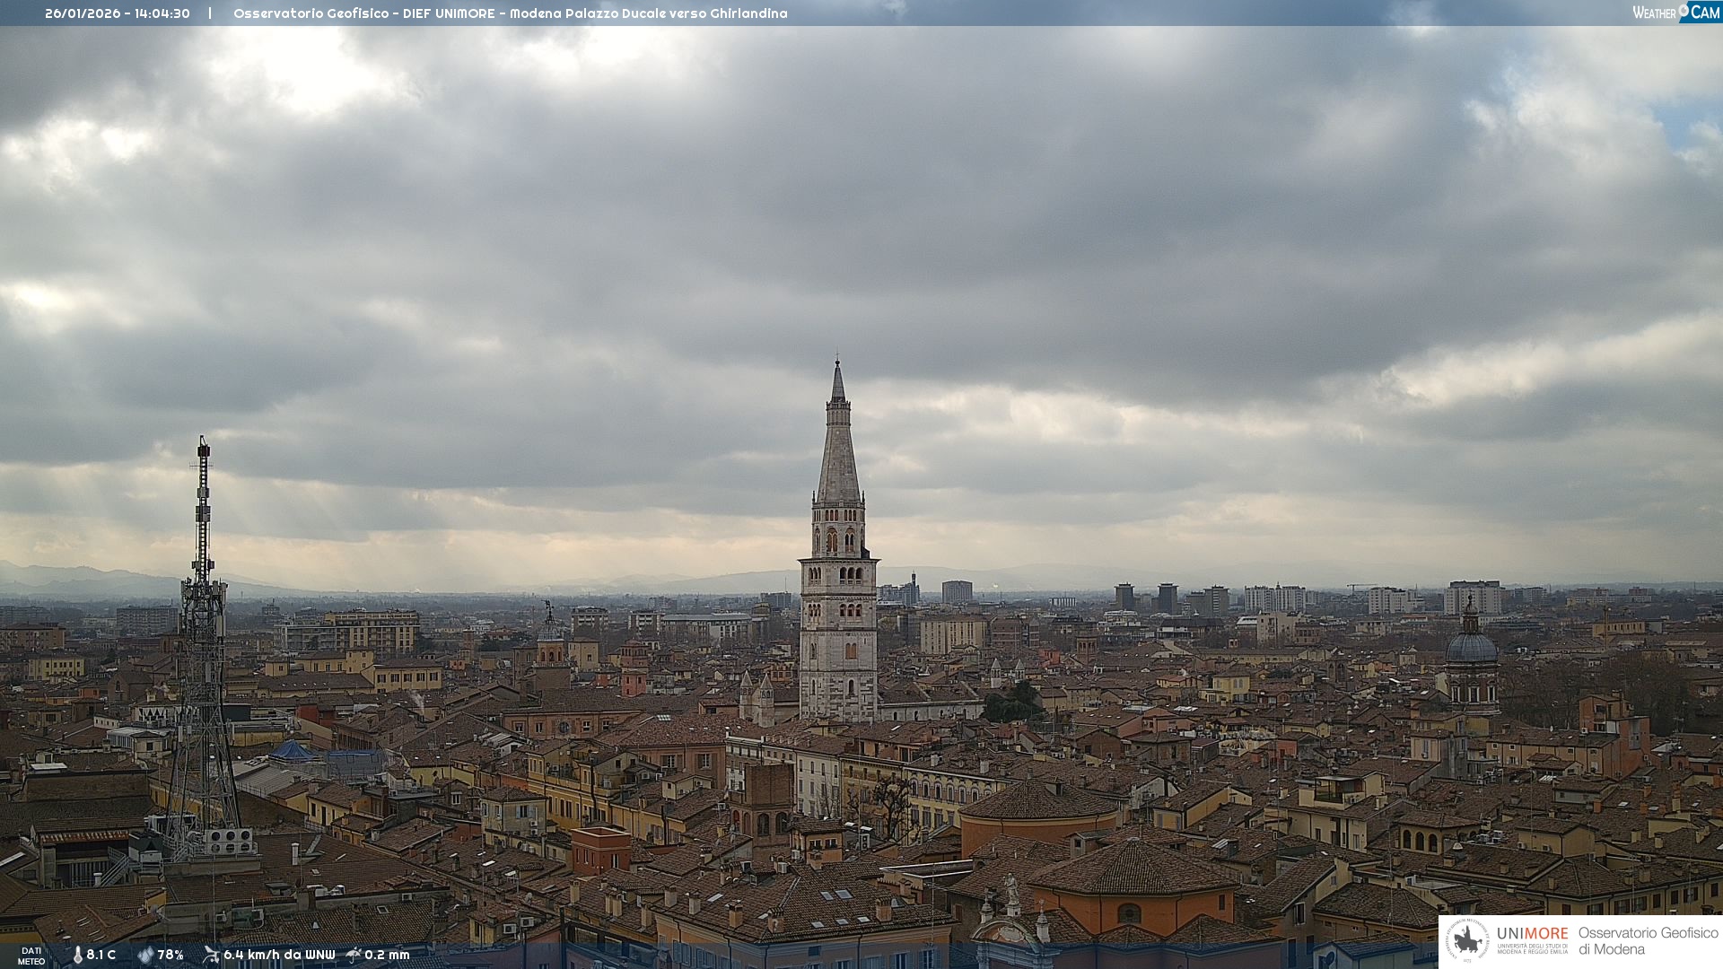Click the UNIMORE wordmark text
The width and height of the screenshot is (1723, 969).
pyautogui.click(x=1532, y=934)
